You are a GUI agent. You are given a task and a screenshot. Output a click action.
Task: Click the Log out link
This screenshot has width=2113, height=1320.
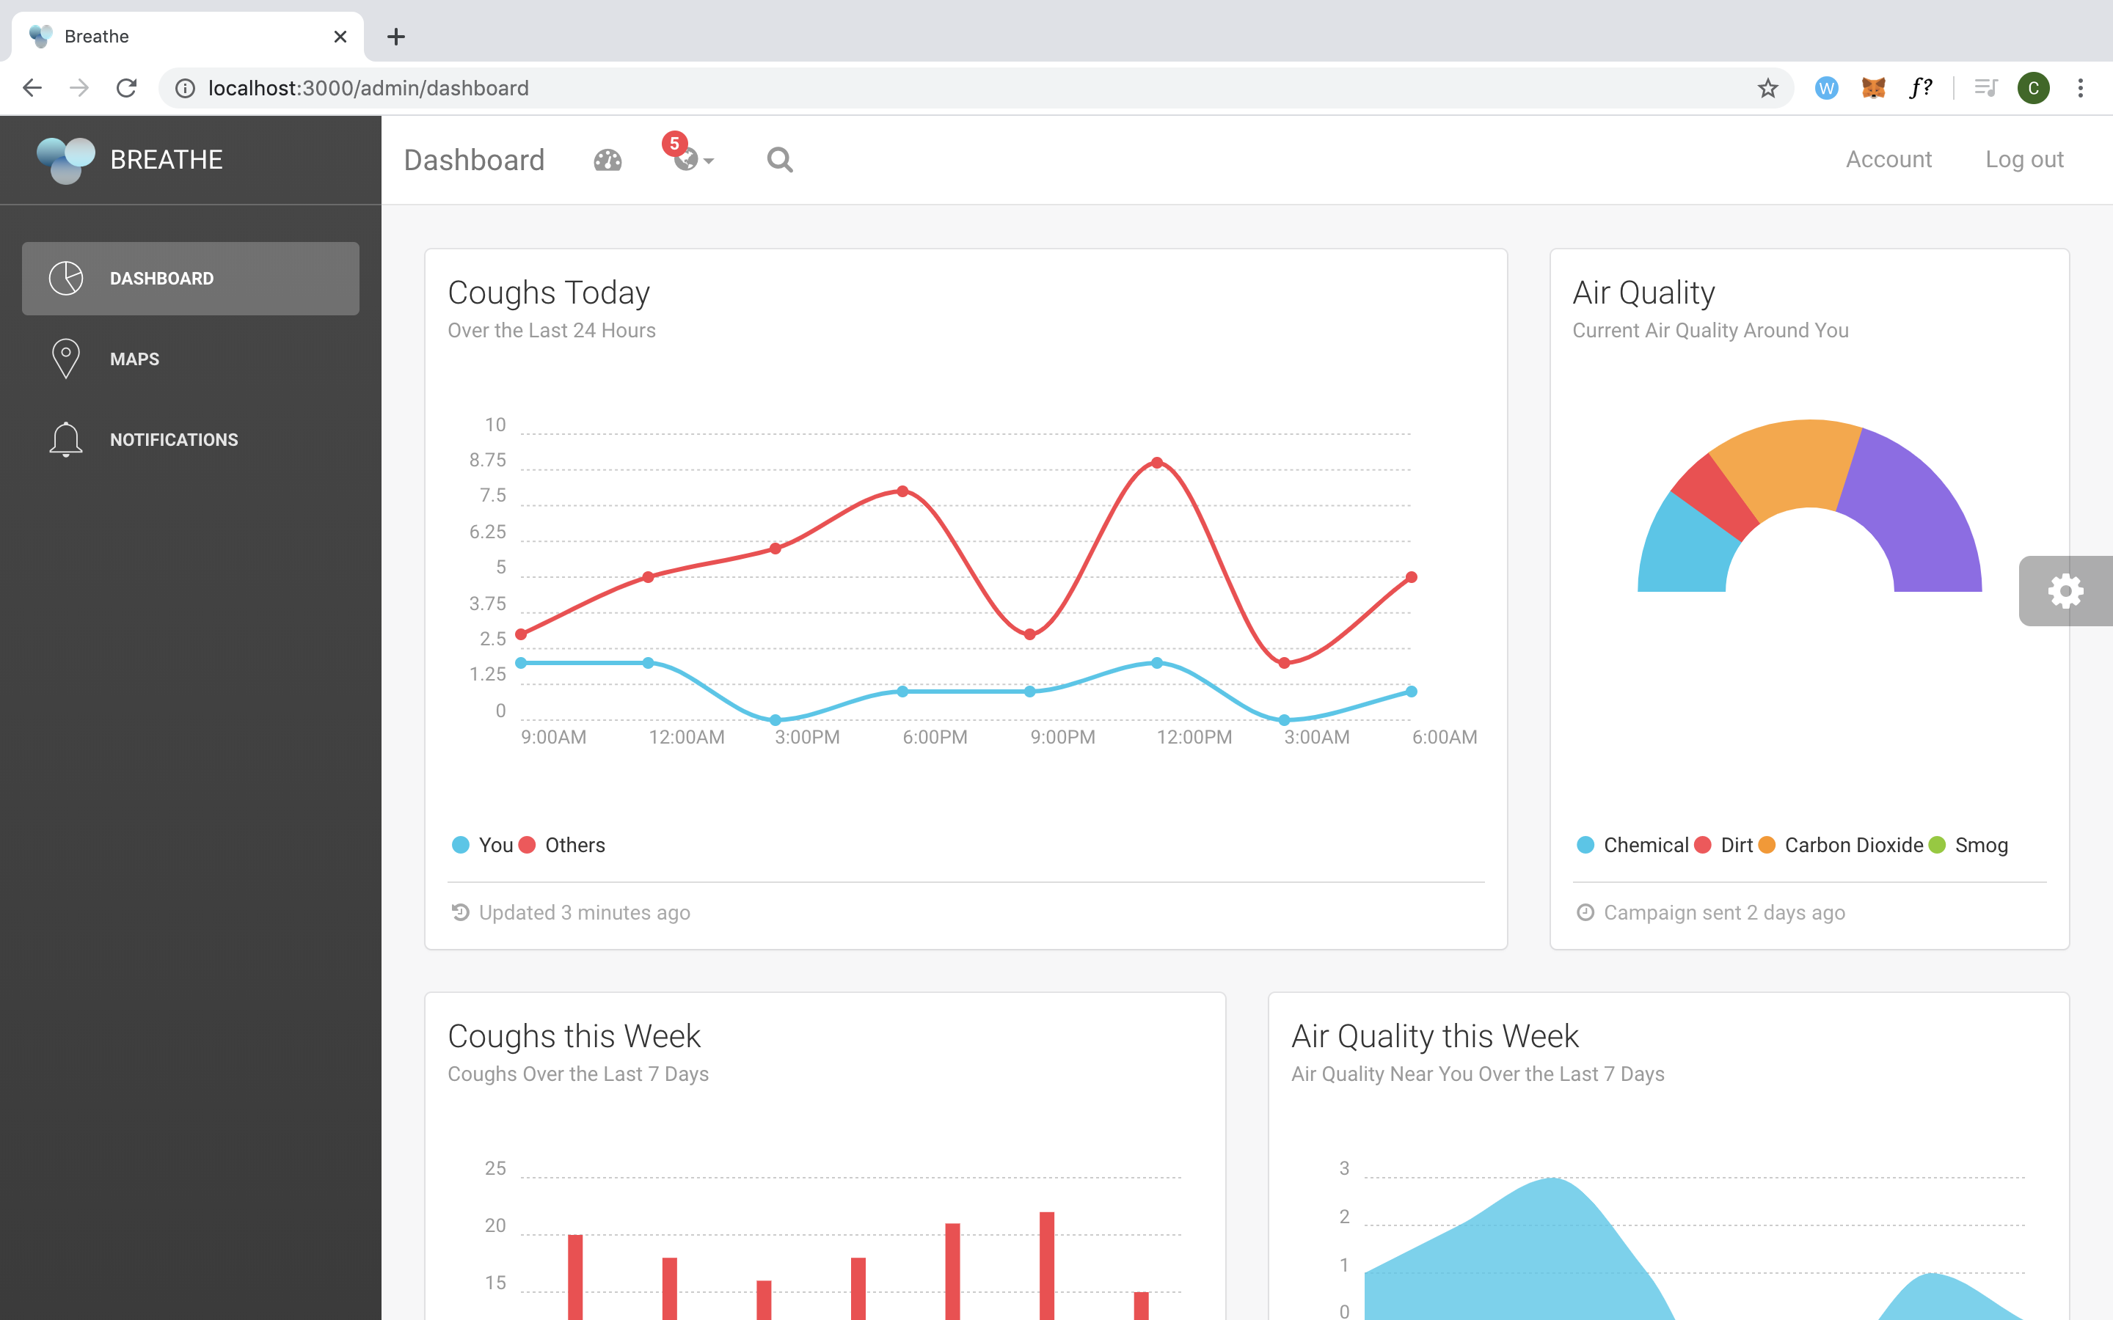[2024, 159]
